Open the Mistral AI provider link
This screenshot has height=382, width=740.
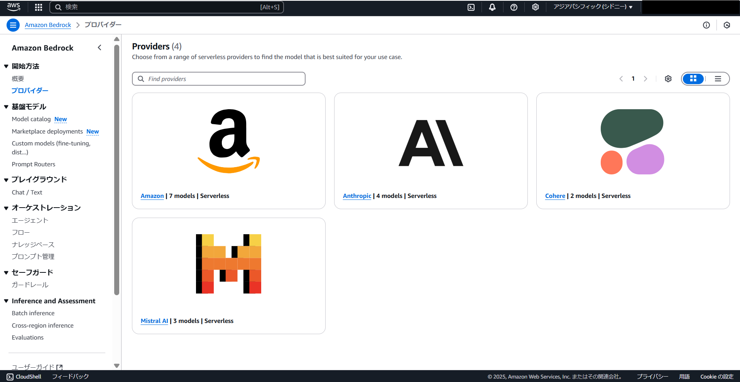point(154,321)
